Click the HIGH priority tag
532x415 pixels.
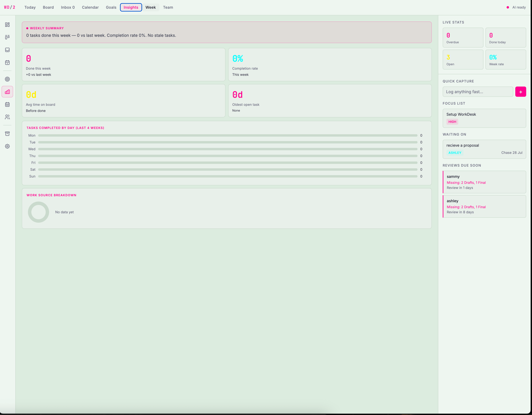tap(452, 122)
